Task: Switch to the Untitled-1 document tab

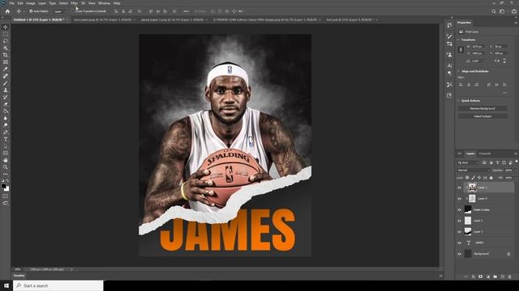Action: tap(39, 19)
